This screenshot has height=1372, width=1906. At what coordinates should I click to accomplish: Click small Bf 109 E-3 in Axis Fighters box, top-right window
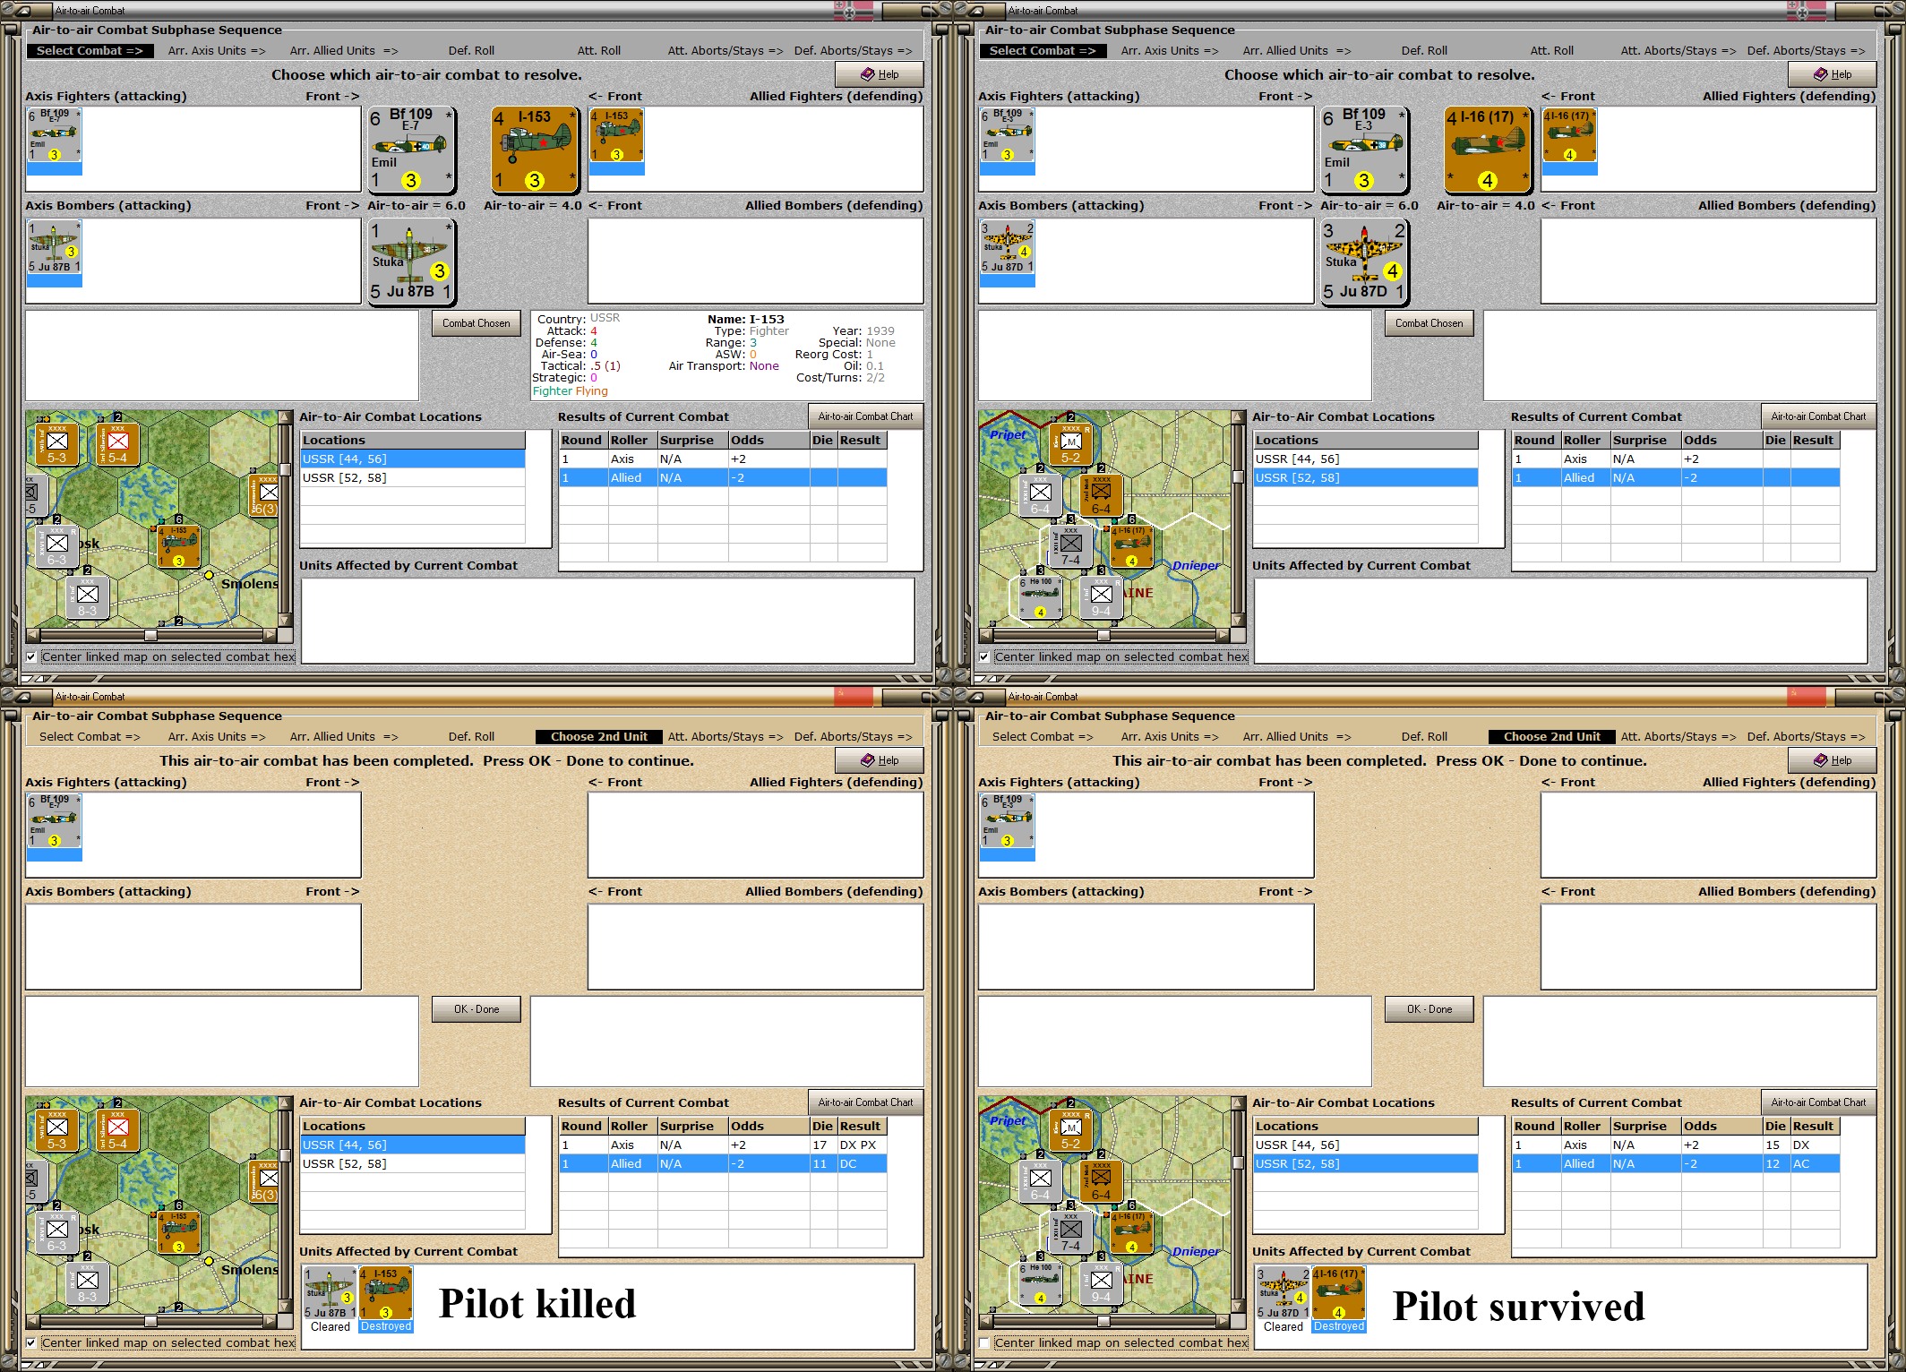(x=1007, y=136)
